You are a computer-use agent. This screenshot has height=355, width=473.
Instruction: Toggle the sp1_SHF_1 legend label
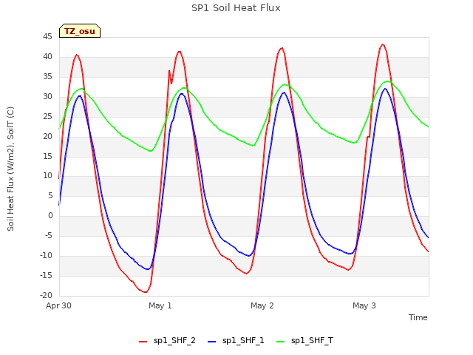click(243, 340)
